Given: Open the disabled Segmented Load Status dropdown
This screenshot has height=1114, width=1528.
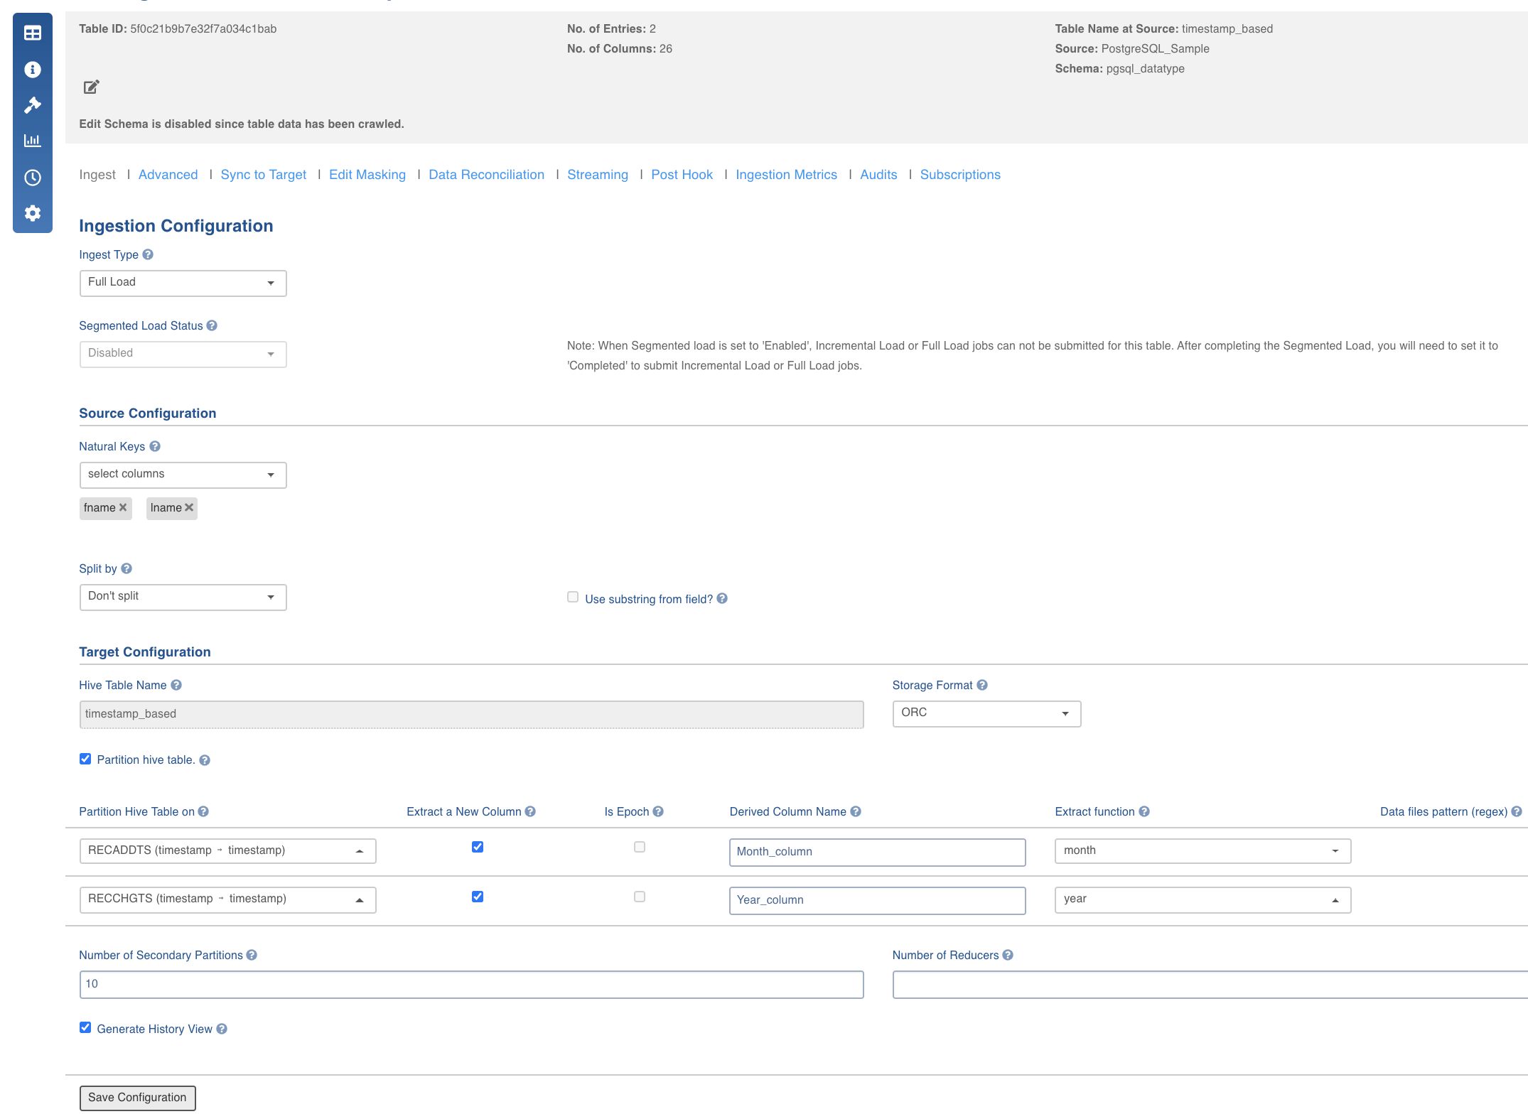Looking at the screenshot, I should click(x=183, y=354).
